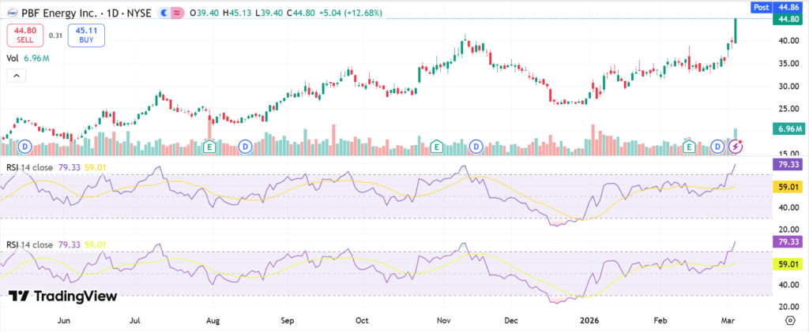The image size is (809, 332).
Task: Select the RSI 14 close legend in lower RSI pane
Action: coord(29,244)
